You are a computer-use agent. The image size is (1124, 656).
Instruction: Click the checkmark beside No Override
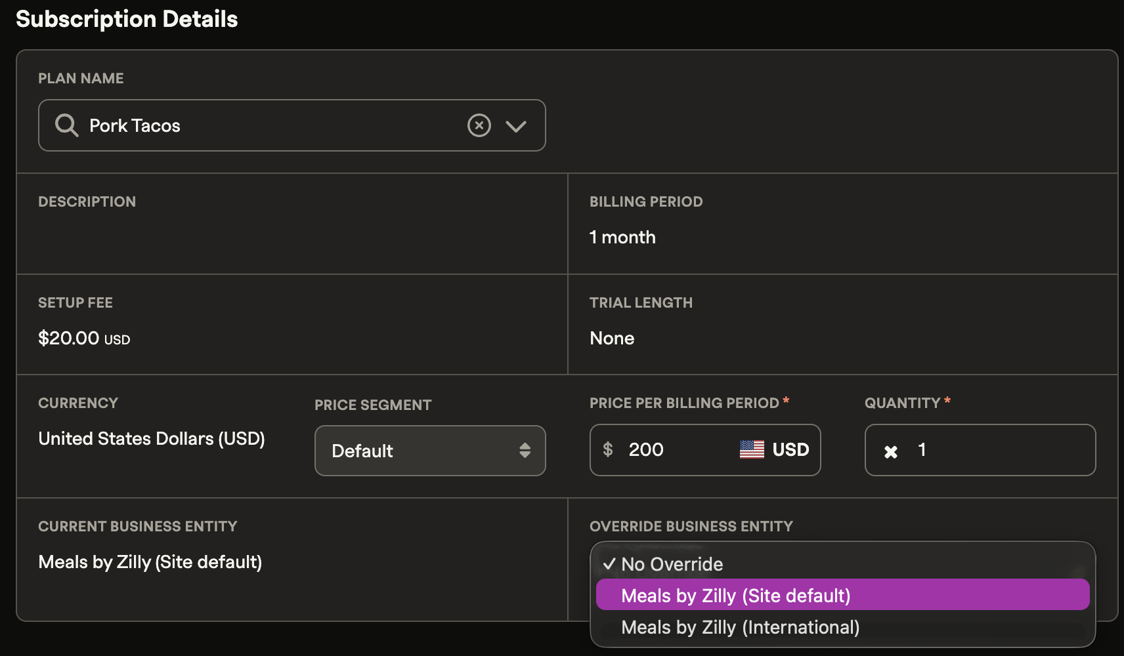click(609, 564)
